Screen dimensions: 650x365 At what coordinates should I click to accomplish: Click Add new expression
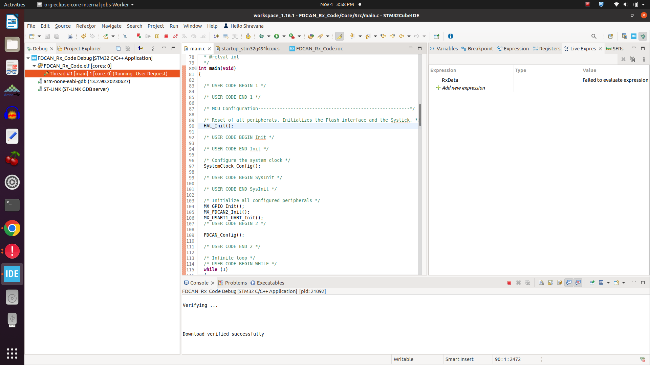tap(463, 88)
